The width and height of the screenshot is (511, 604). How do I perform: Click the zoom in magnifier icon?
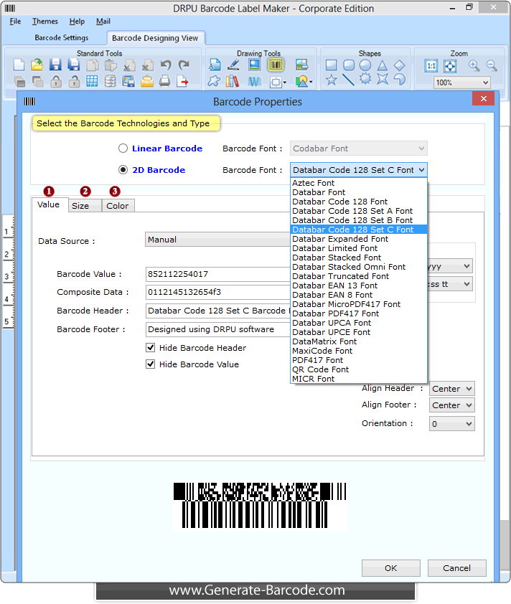[x=474, y=65]
